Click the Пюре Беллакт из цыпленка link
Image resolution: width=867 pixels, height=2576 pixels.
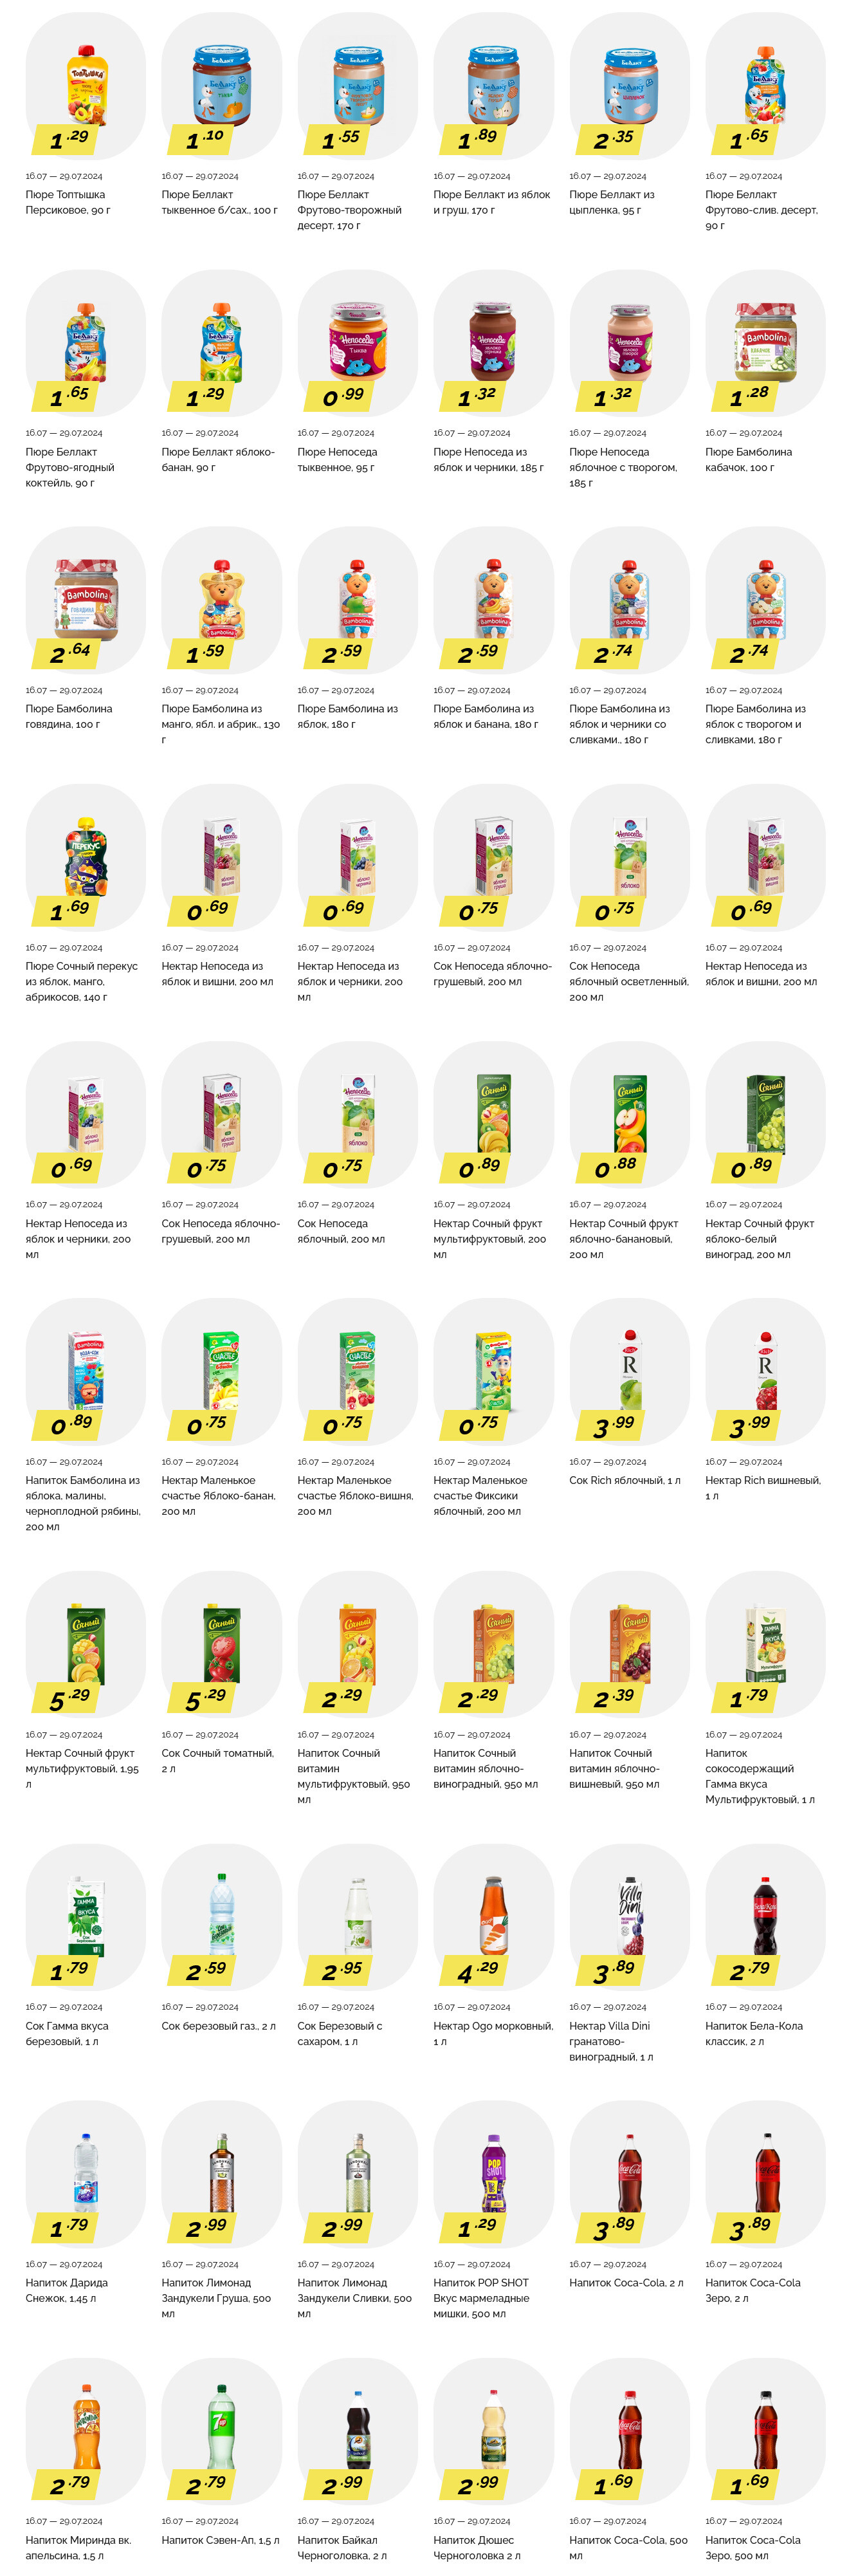coord(612,202)
